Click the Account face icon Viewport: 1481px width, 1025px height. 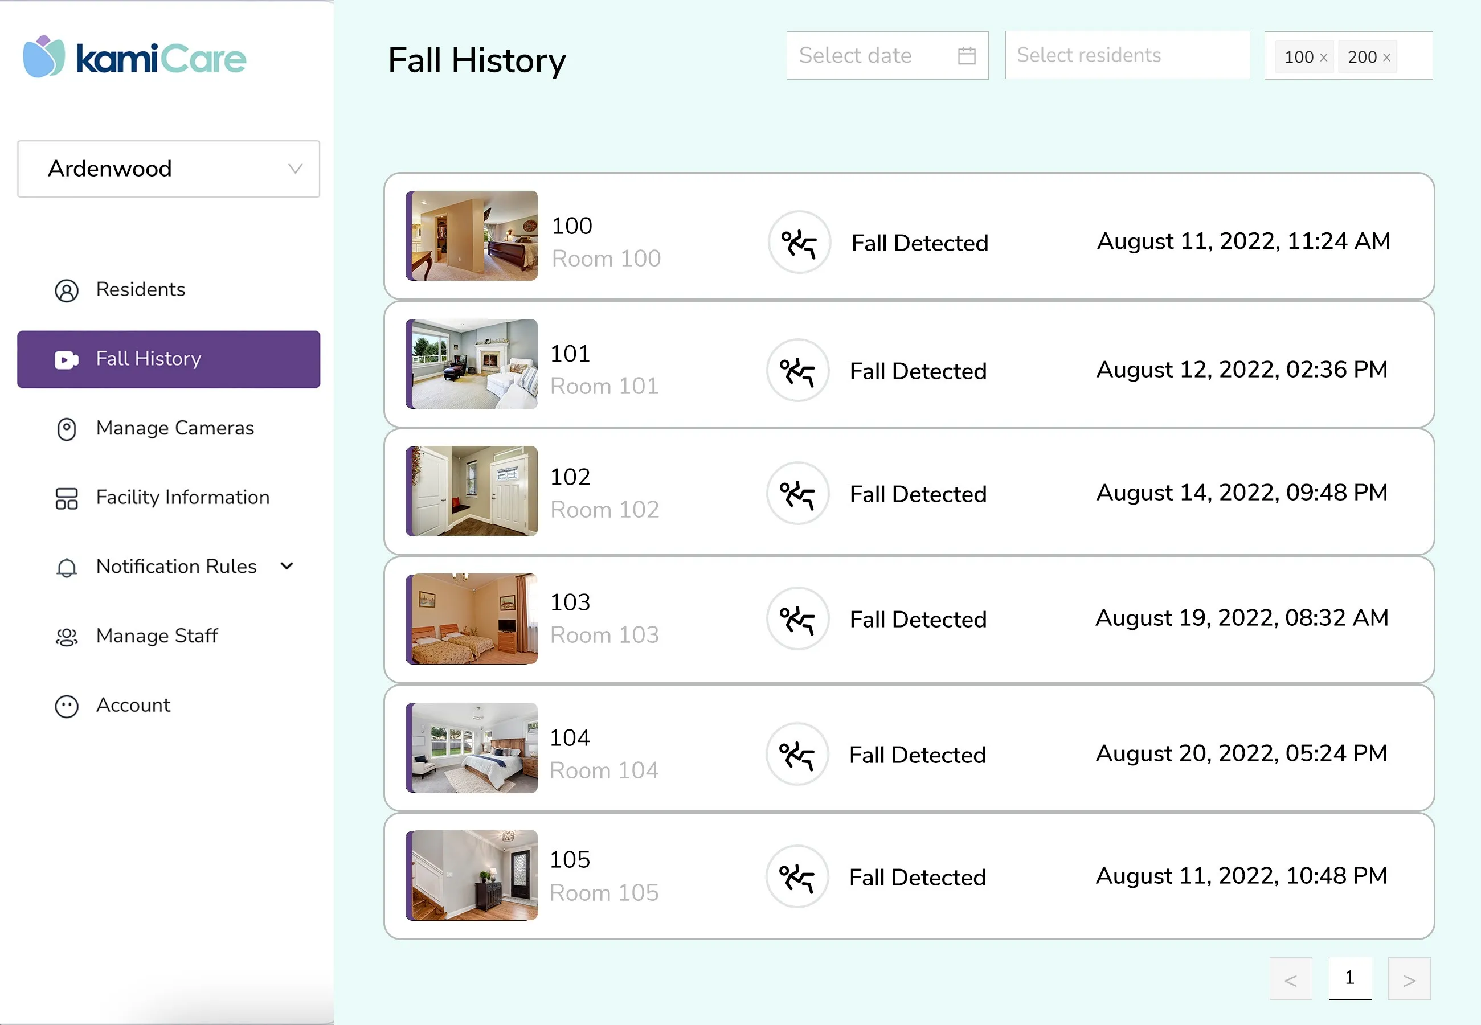pos(66,707)
